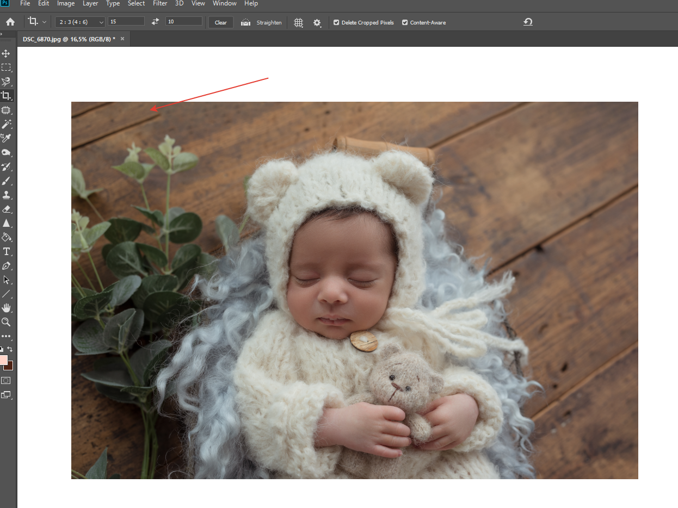Click the Clear button in the options bar
678x508 pixels.
[220, 22]
